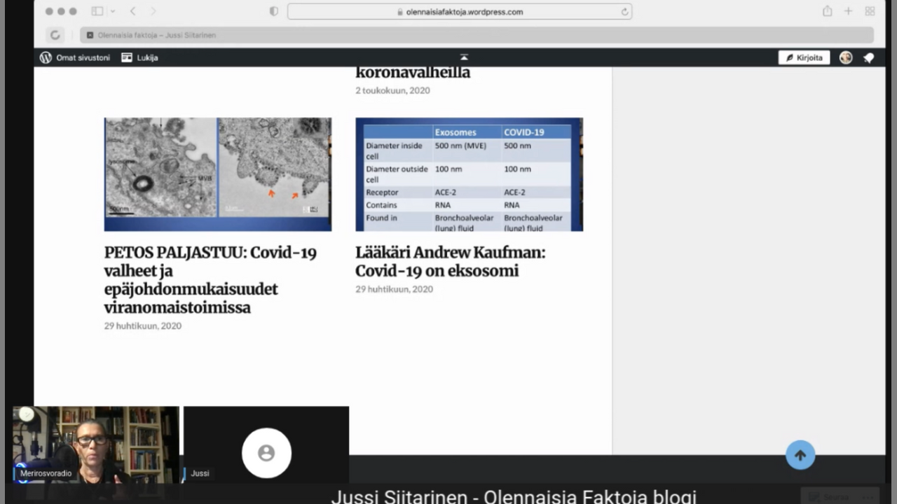This screenshot has height=504, width=897.
Task: Open a new tab with plus icon
Action: (x=848, y=11)
